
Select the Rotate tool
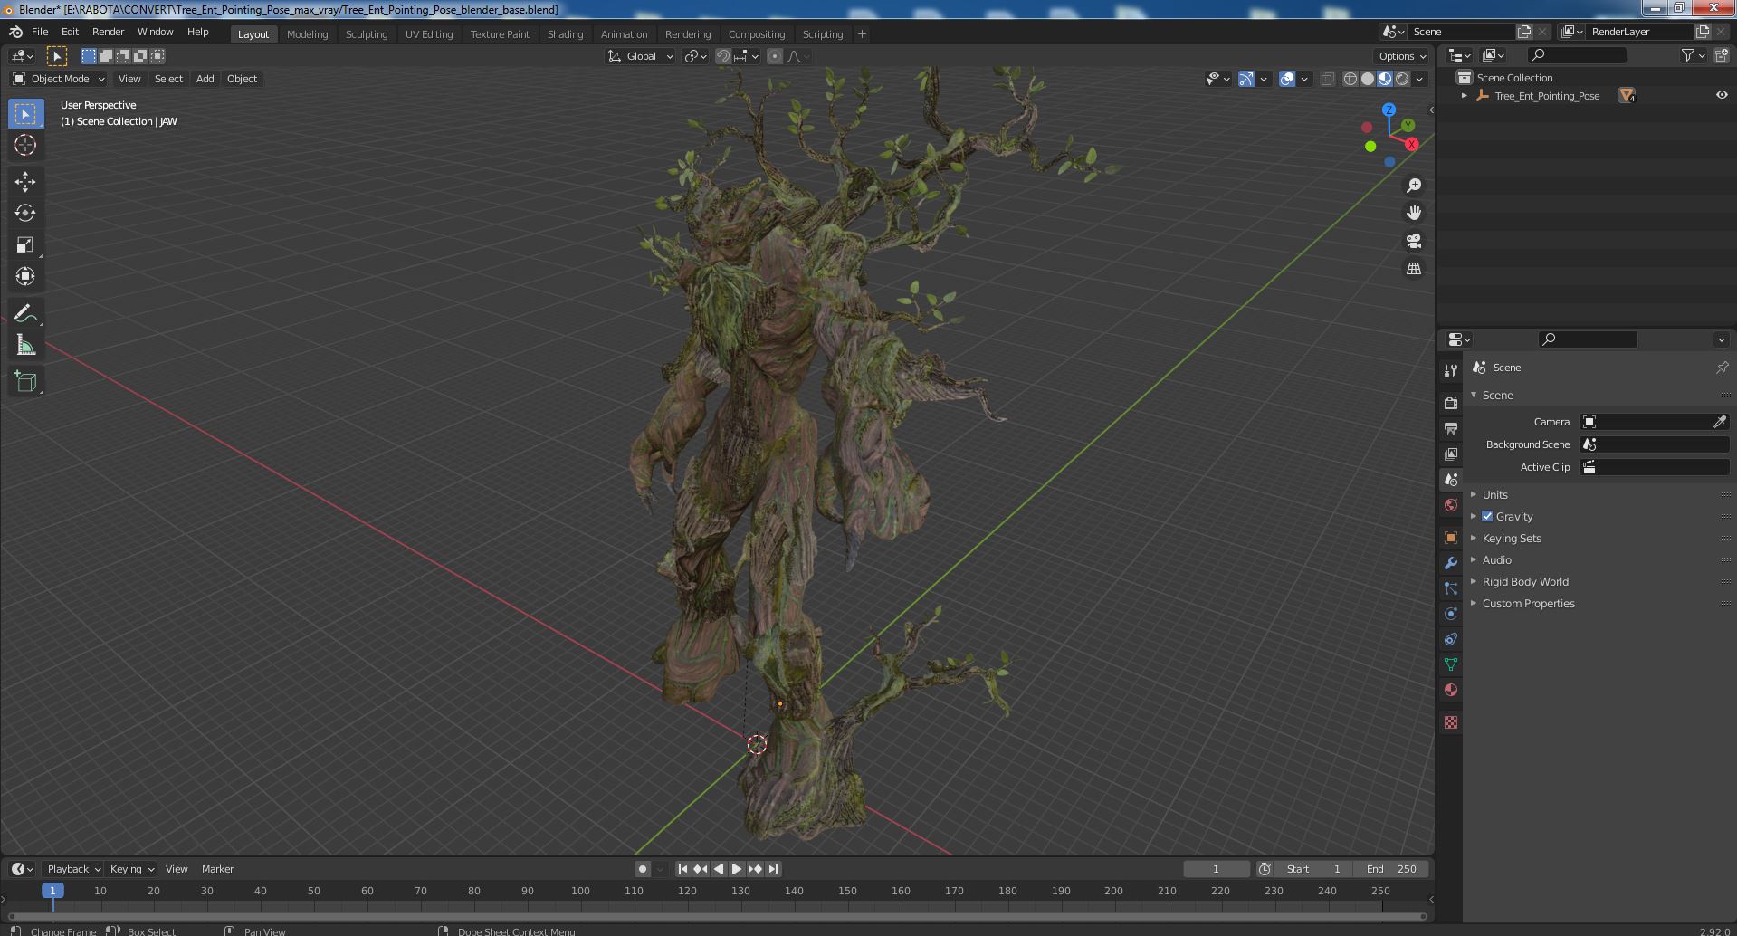[x=25, y=214]
